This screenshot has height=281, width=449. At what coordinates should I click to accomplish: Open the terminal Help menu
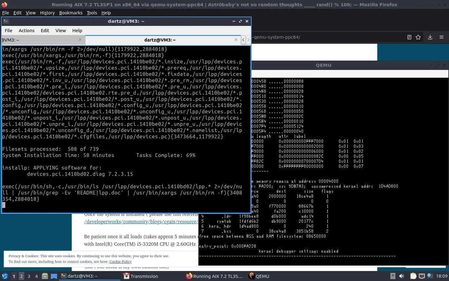click(77, 31)
